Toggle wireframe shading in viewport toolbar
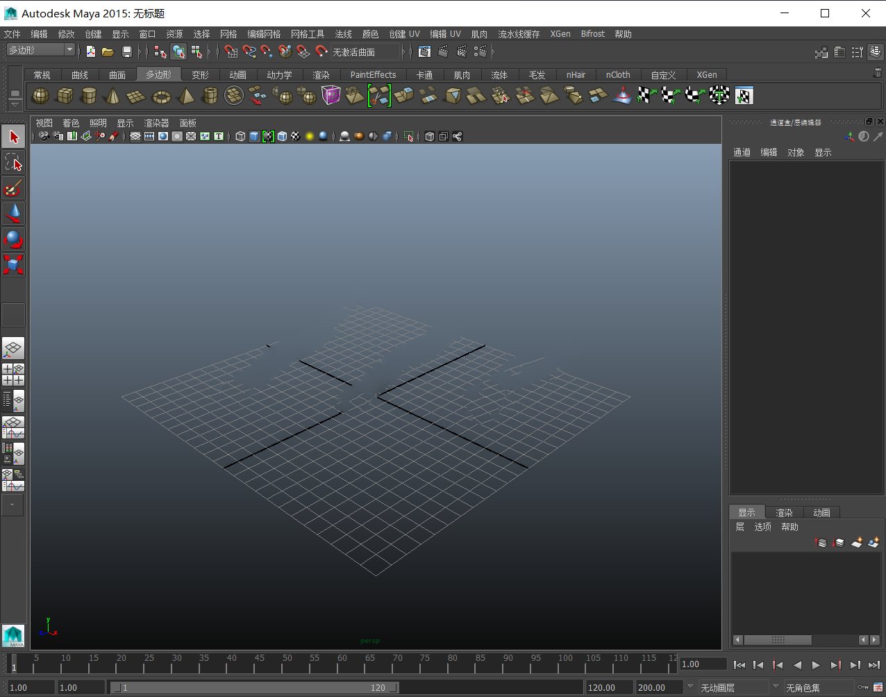The image size is (886, 697). pyautogui.click(x=240, y=137)
